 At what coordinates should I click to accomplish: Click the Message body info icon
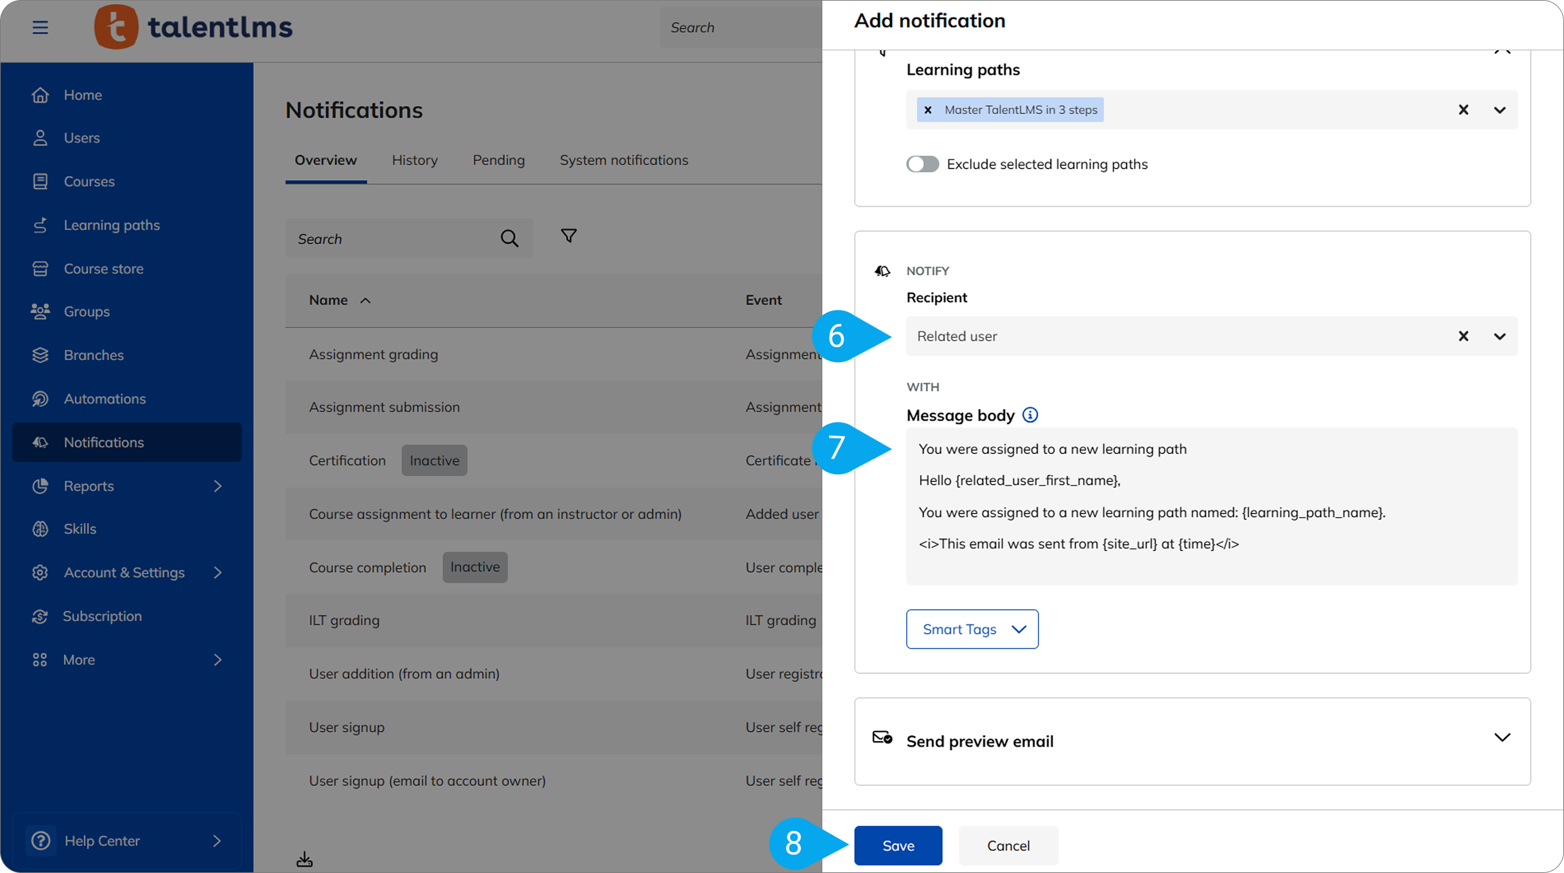(1030, 415)
